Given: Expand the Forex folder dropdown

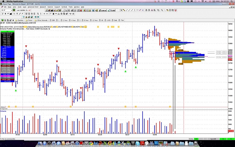Looking at the screenshot, I should [30, 20].
